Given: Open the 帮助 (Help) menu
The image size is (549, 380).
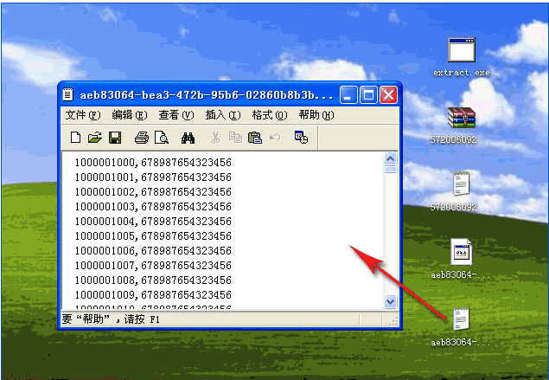Looking at the screenshot, I should point(316,115).
